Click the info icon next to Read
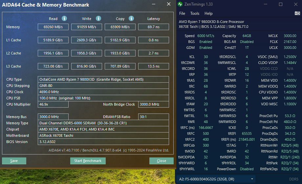 click(x=64, y=18)
